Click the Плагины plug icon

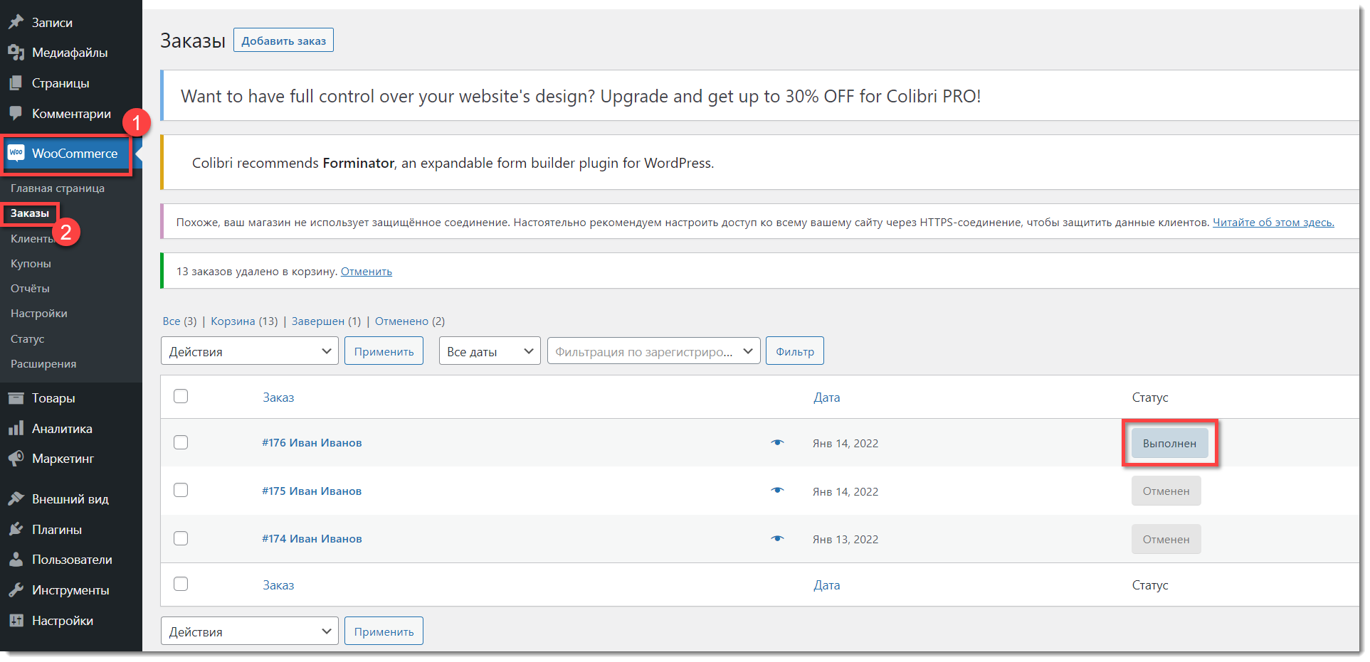(16, 530)
